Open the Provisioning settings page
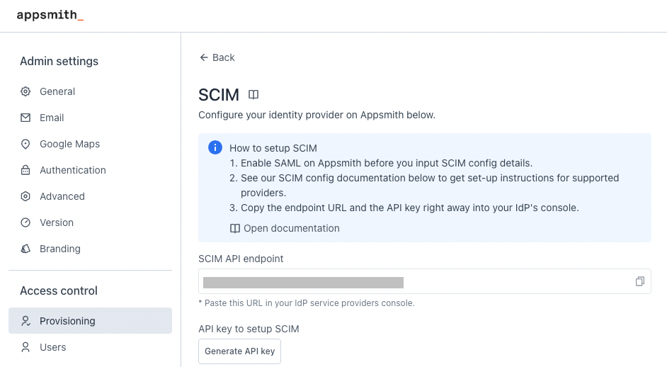 pos(67,321)
